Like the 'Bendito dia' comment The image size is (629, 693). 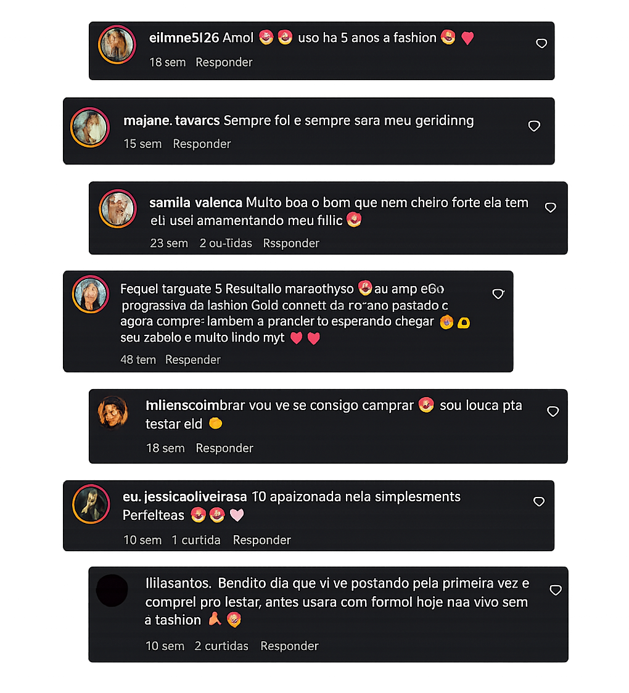(556, 590)
